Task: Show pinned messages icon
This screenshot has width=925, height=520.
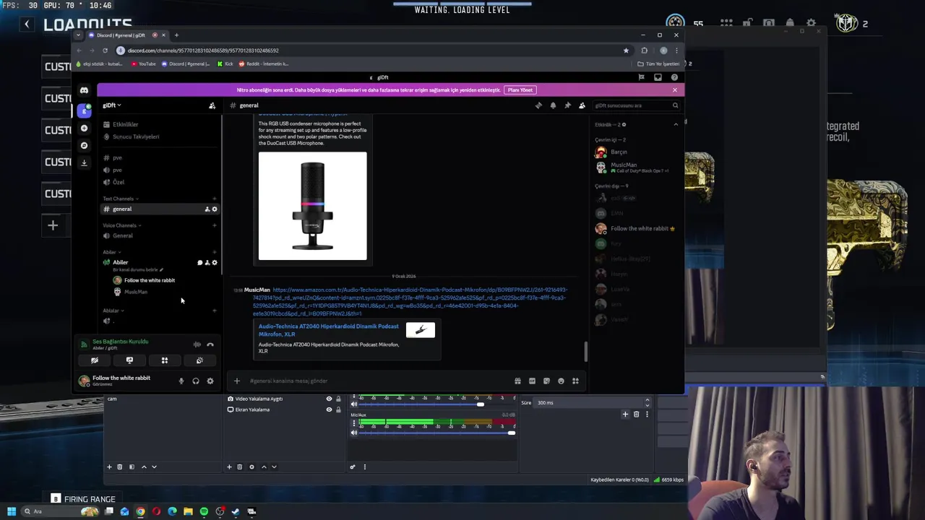Action: click(x=567, y=105)
